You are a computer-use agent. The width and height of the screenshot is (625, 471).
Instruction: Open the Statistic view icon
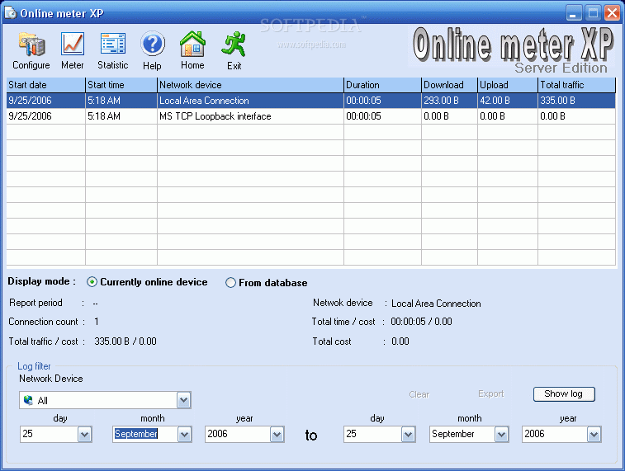(x=113, y=44)
